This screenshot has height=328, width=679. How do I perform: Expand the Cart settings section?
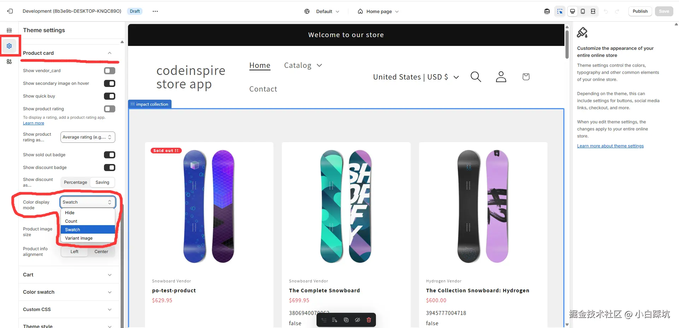coord(67,275)
